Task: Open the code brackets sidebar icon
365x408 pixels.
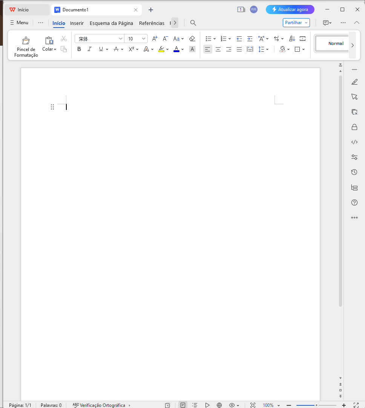Action: [x=354, y=142]
